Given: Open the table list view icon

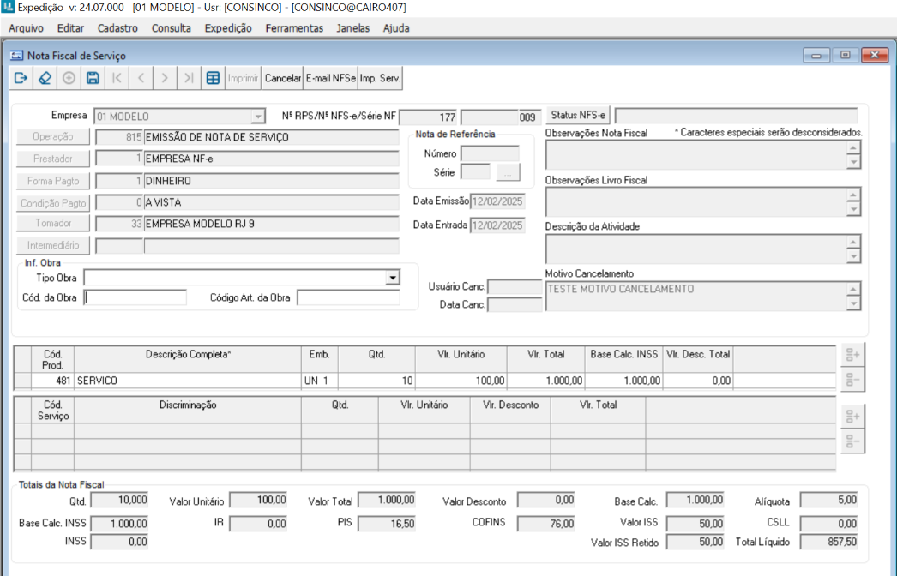Looking at the screenshot, I should click(x=213, y=78).
